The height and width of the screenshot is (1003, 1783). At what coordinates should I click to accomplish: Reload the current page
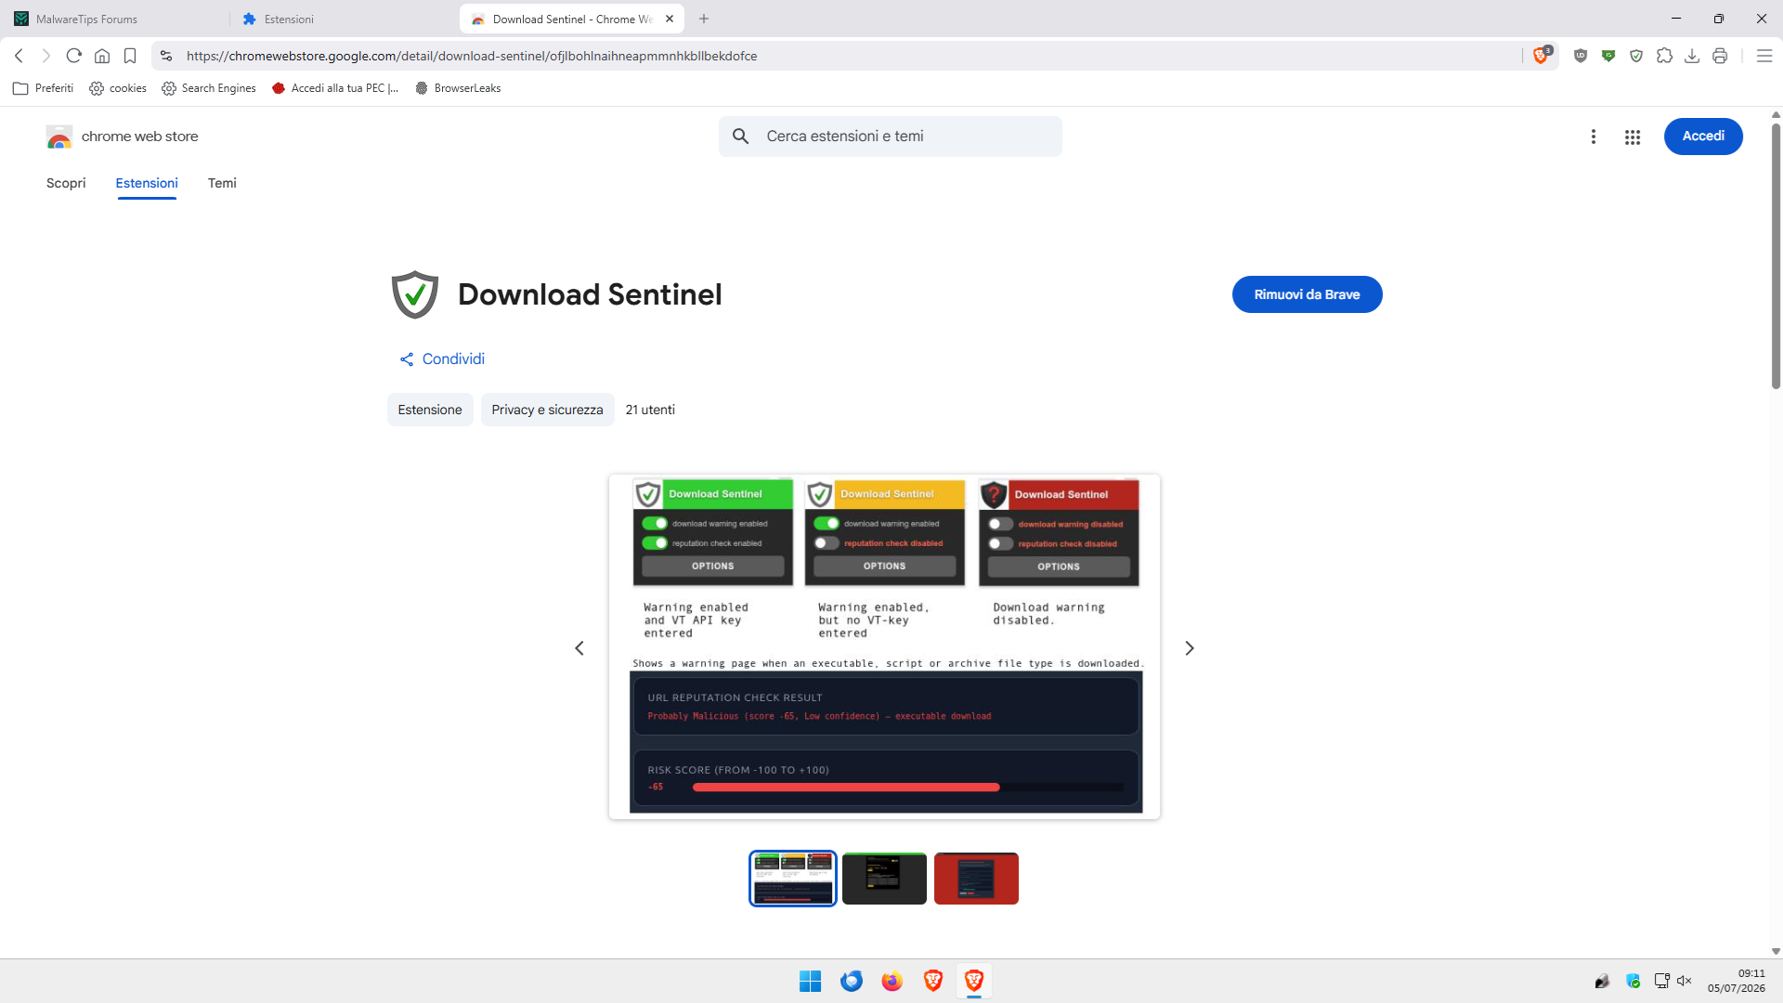74,56
